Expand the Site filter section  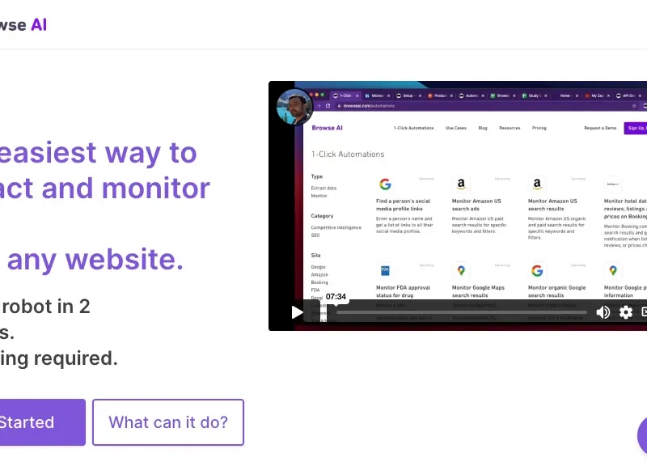point(315,256)
